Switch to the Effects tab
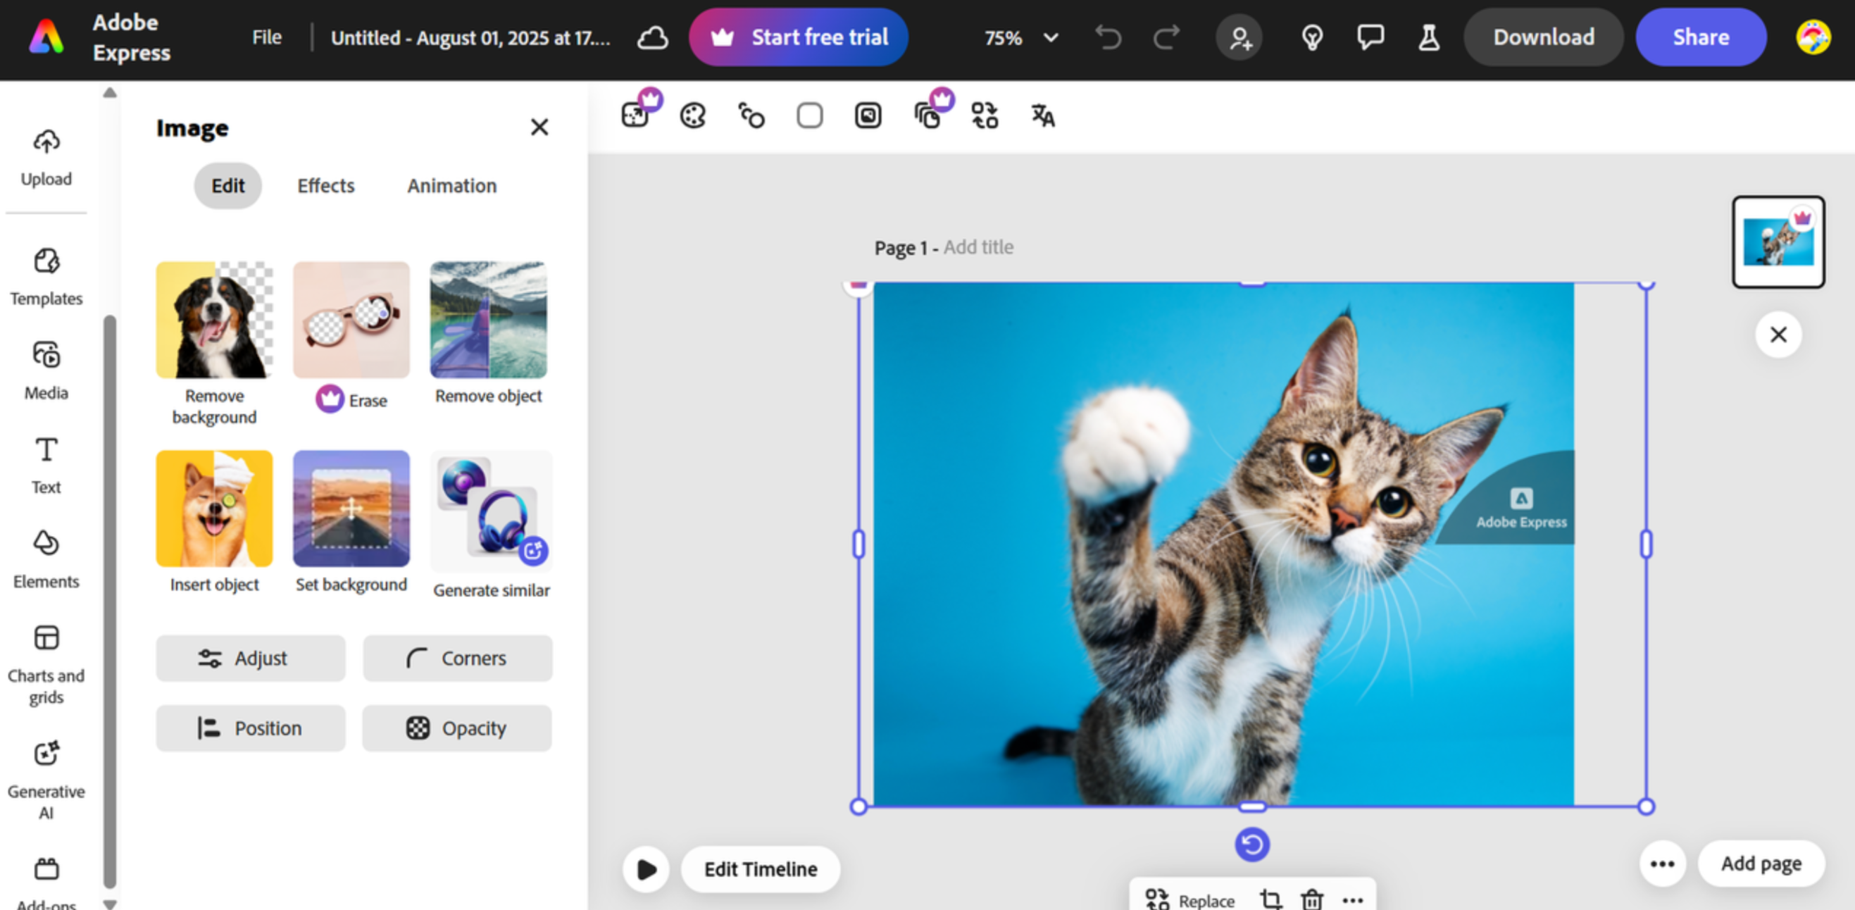The image size is (1855, 910). 325,186
